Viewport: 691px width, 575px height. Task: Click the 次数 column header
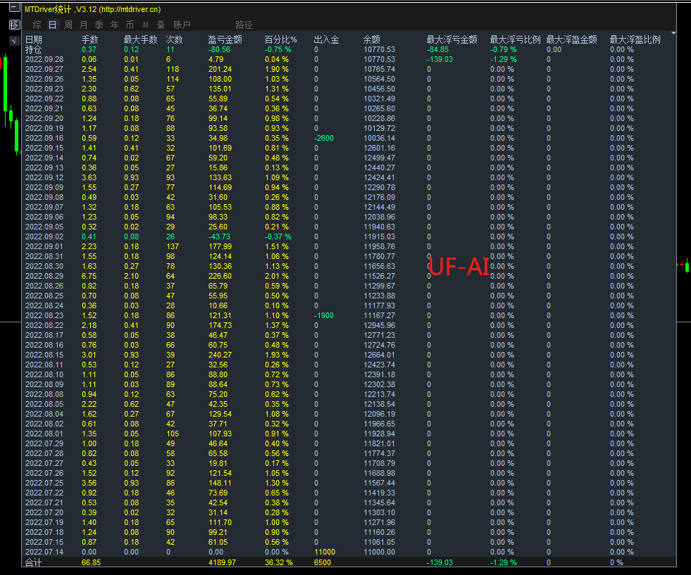(x=175, y=39)
